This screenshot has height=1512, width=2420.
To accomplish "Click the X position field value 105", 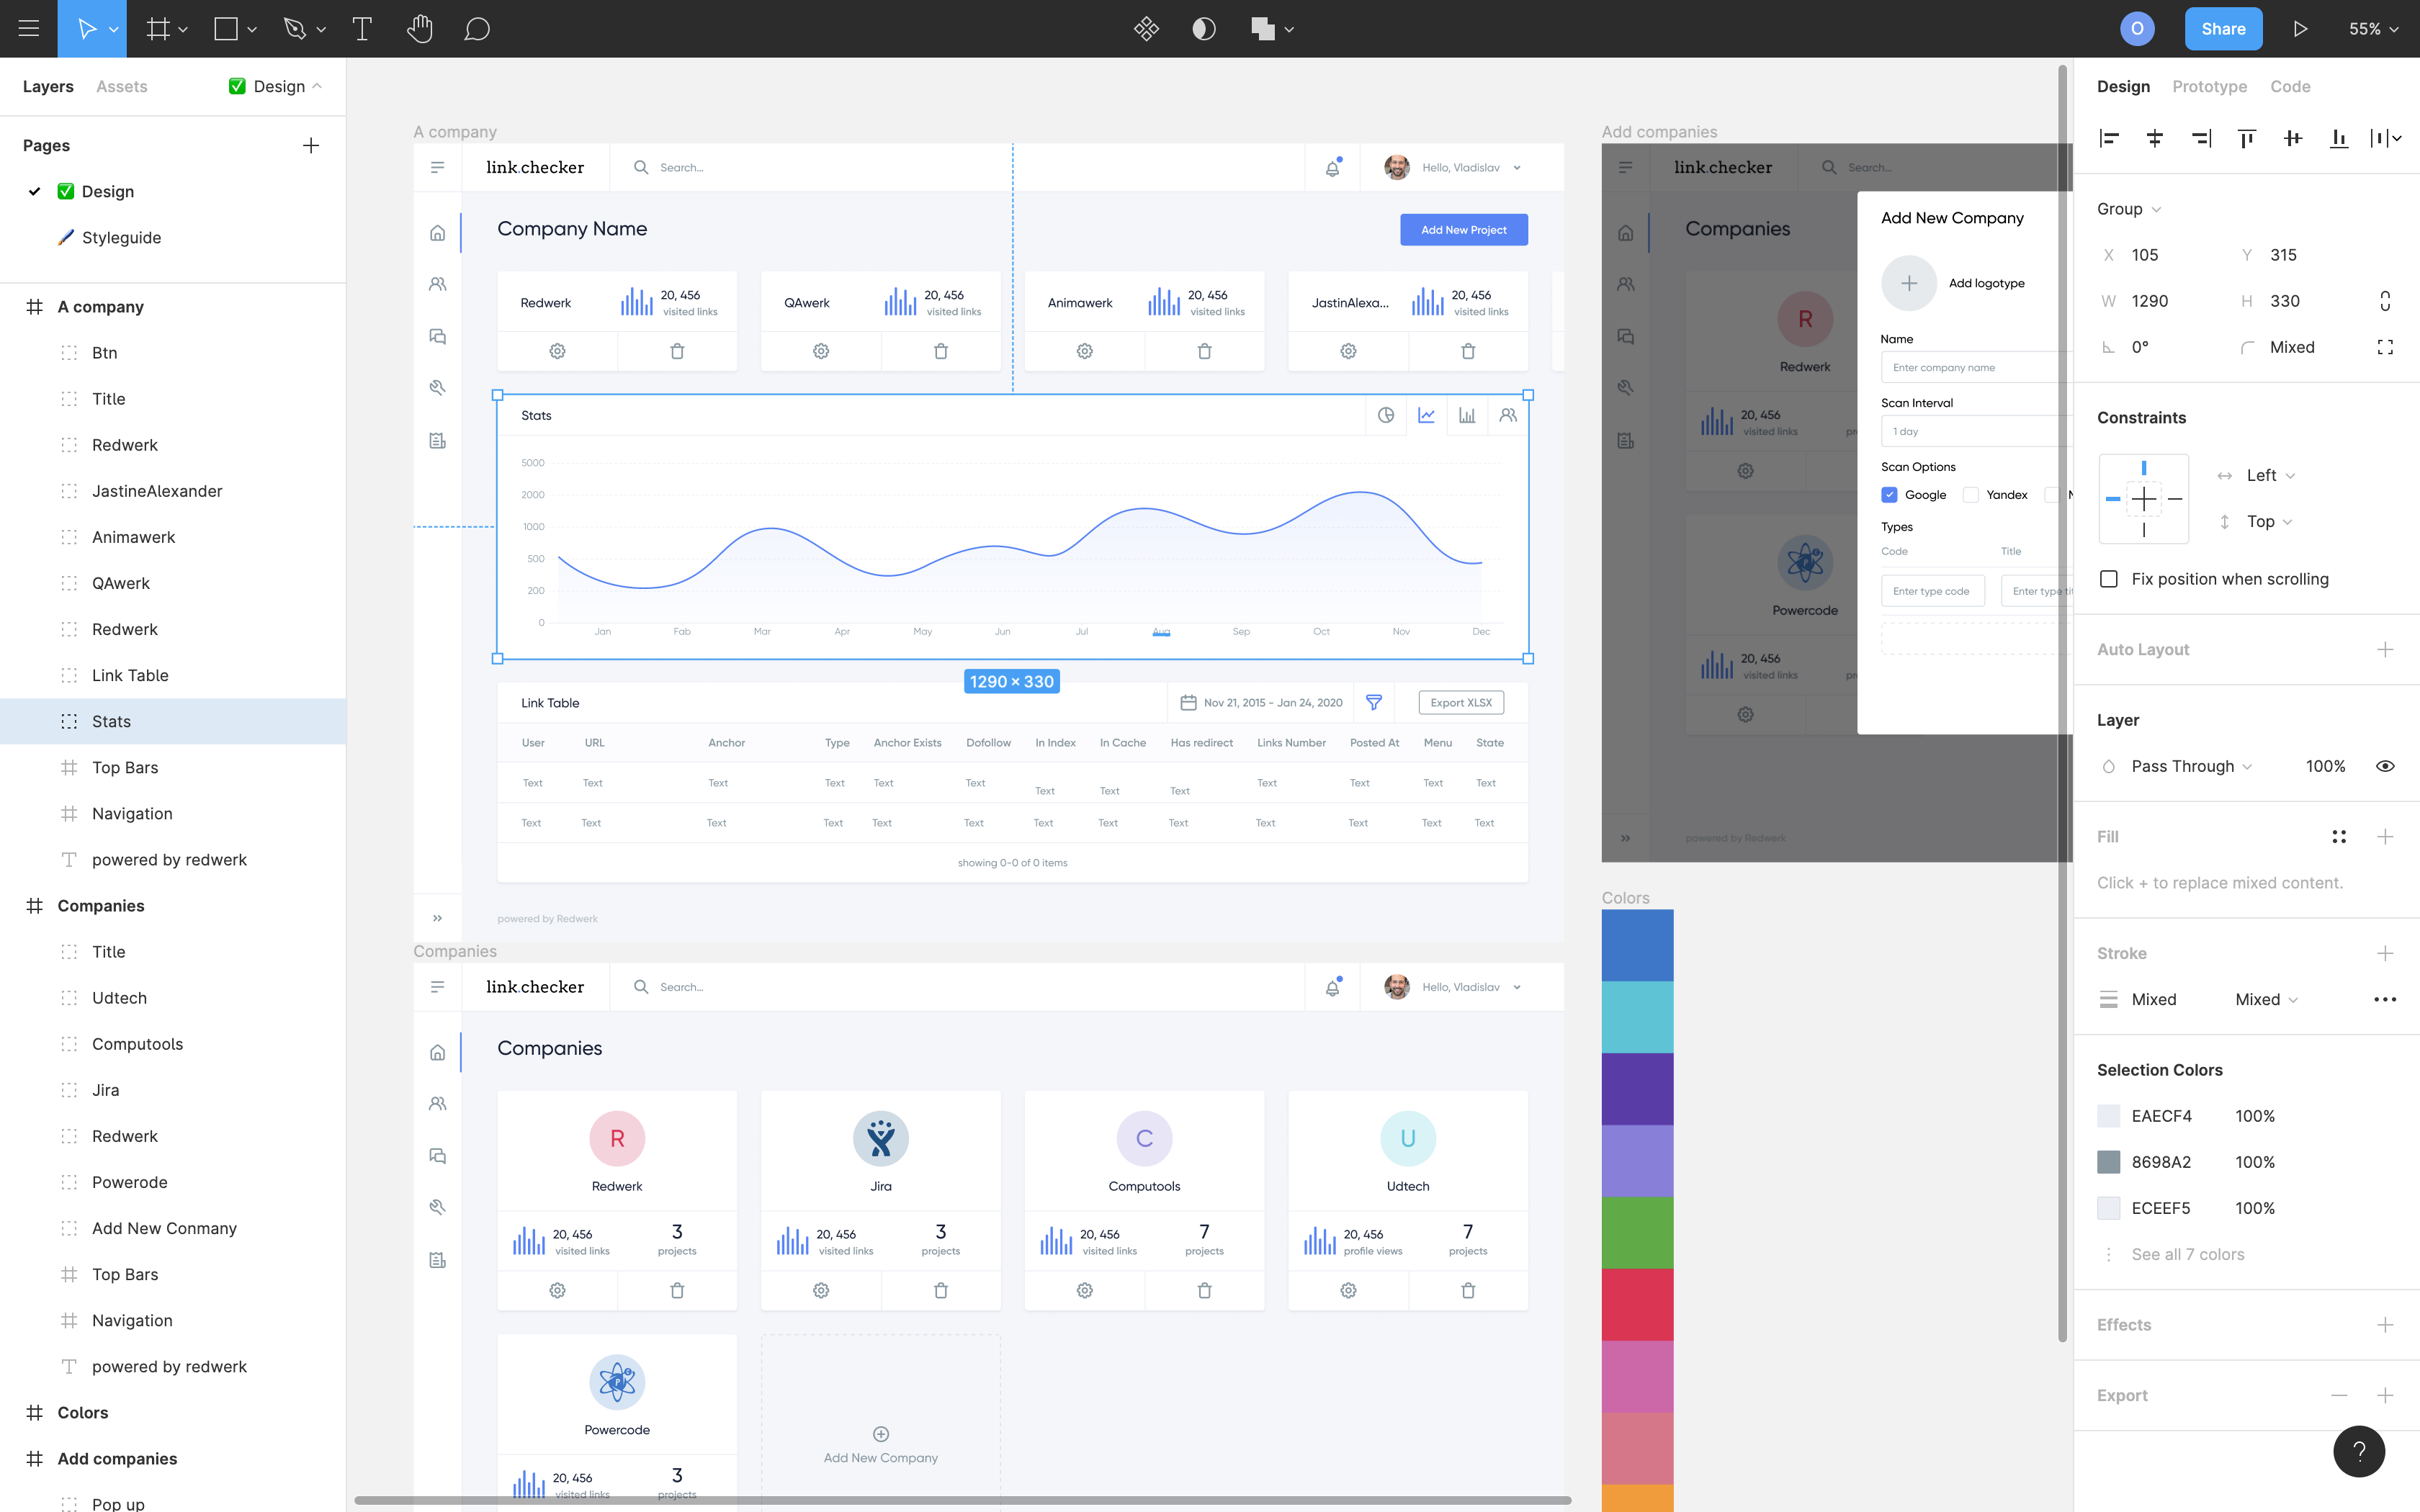I will pos(2145,255).
